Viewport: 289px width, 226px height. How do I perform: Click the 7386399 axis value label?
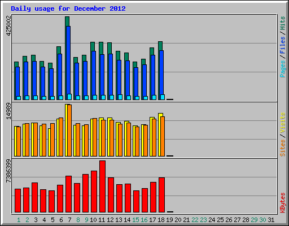coord(8,171)
